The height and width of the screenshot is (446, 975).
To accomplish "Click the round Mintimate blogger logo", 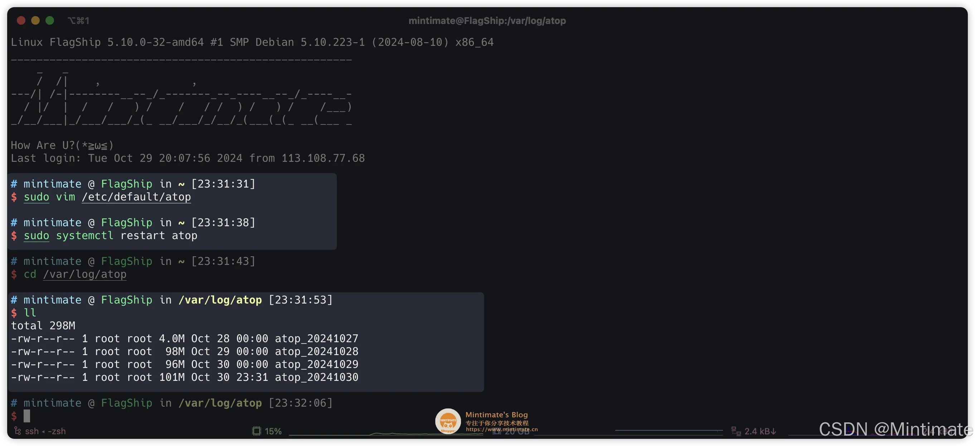I will [x=448, y=421].
